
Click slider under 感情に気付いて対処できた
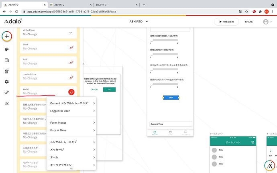(164, 54)
